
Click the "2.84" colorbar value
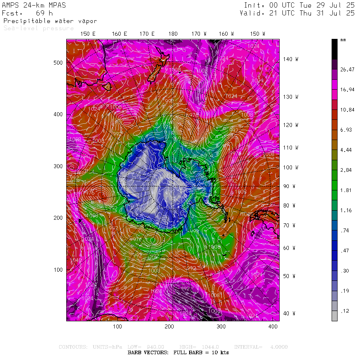pos(346,170)
